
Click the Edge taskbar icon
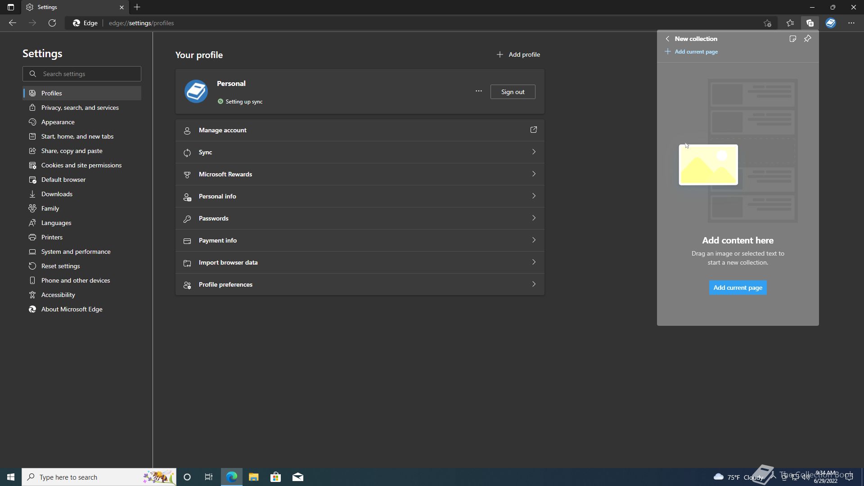pos(231,477)
